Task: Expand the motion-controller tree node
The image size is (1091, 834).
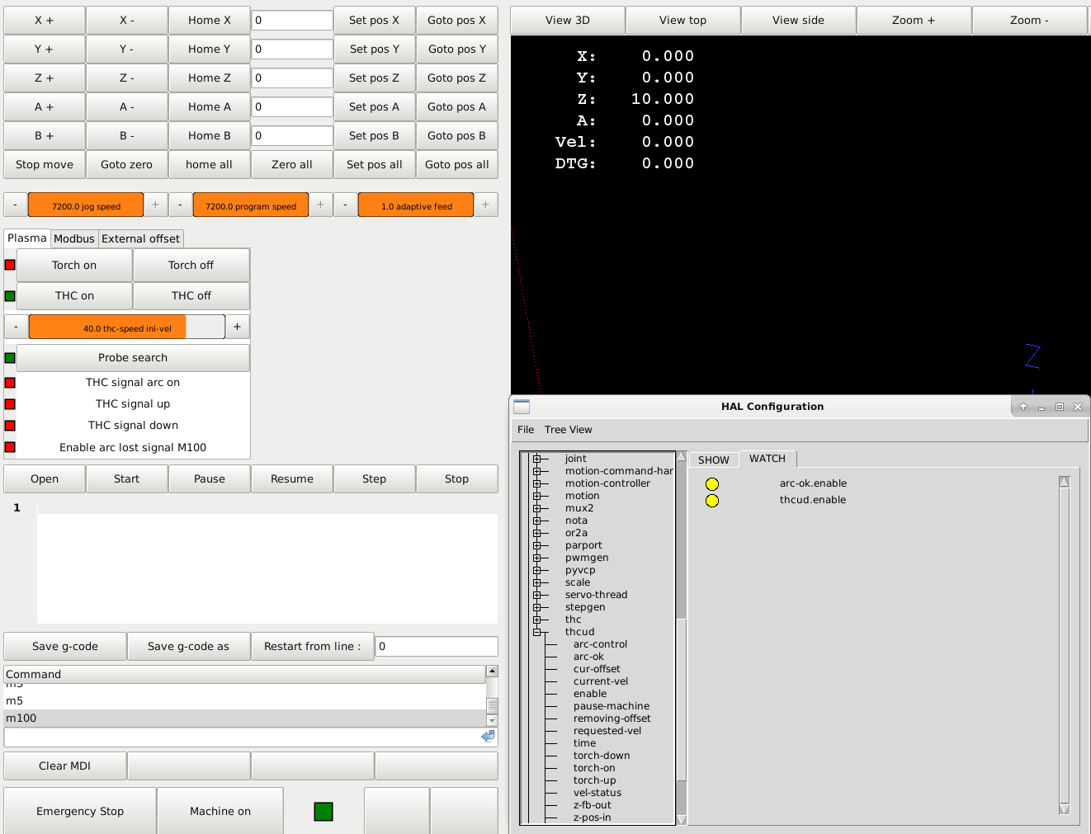Action: [x=536, y=483]
